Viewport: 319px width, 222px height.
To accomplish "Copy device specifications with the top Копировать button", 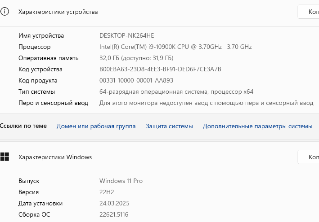I will [x=308, y=12].
